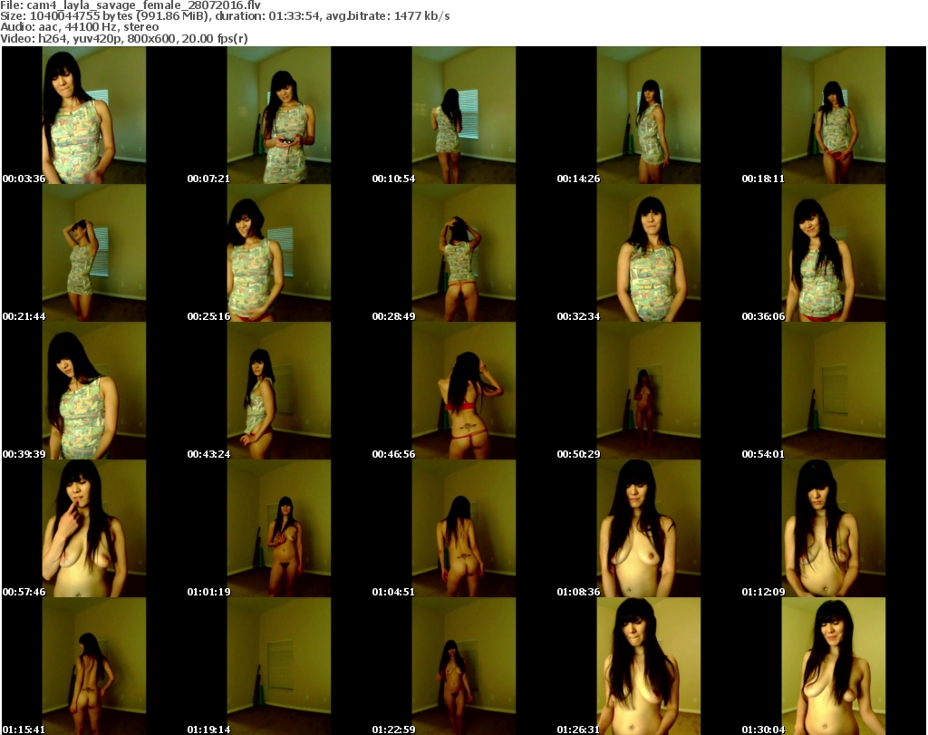
Task: Select the frame at 01:01:19
Action: (278, 529)
